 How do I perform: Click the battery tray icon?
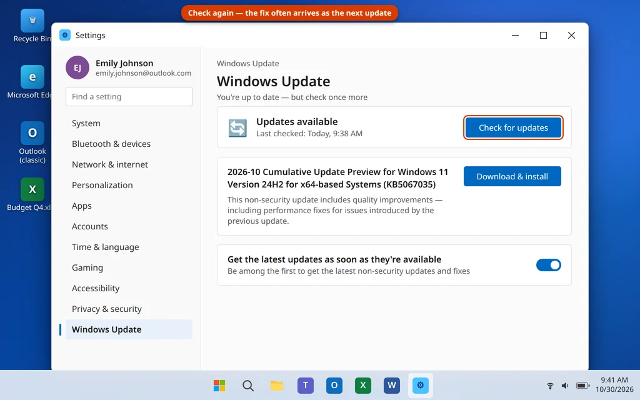pyautogui.click(x=582, y=385)
